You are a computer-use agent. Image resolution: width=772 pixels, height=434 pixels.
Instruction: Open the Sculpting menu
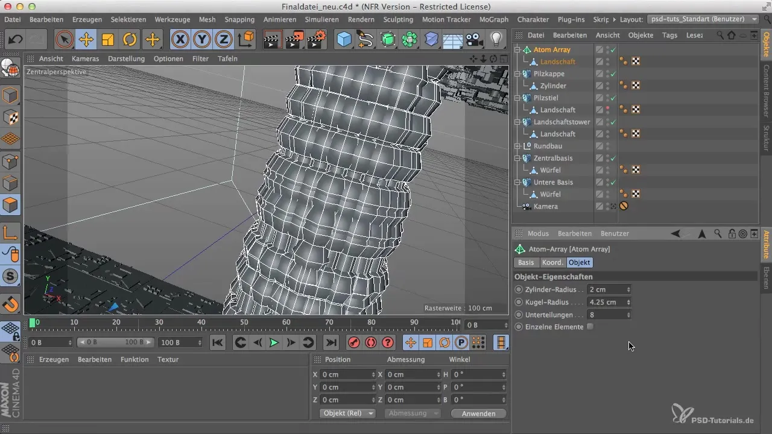[x=398, y=19]
